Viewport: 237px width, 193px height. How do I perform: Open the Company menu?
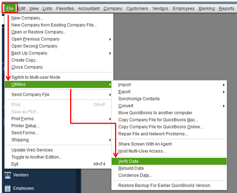113,8
